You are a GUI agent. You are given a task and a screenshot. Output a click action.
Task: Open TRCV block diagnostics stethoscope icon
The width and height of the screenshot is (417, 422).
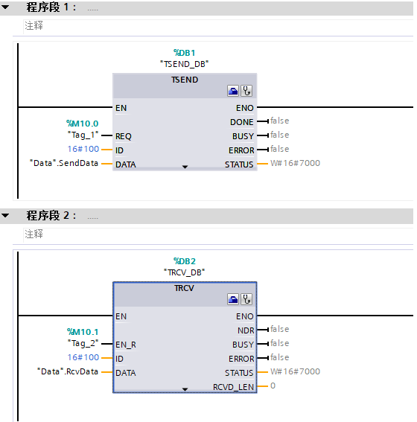(246, 299)
